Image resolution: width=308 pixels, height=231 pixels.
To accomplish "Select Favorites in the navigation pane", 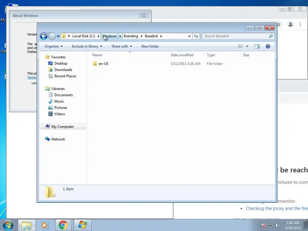I will click(58, 57).
